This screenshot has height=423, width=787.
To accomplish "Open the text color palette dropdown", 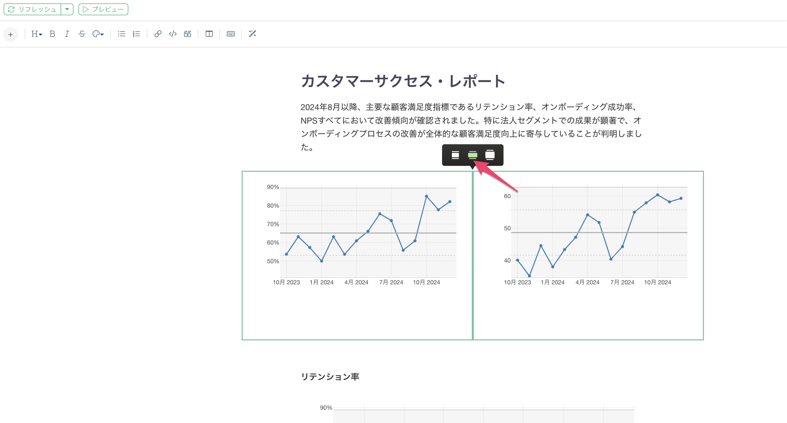I will (x=98, y=34).
